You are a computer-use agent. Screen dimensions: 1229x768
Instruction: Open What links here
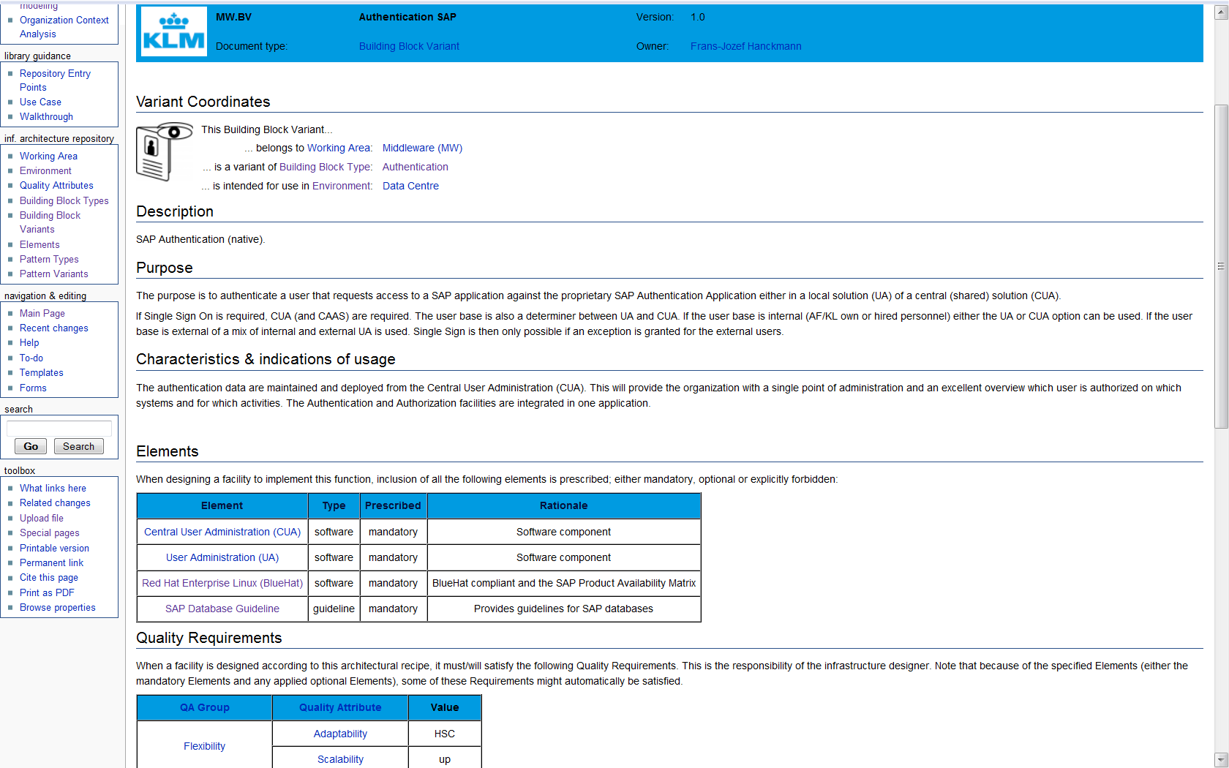(53, 489)
